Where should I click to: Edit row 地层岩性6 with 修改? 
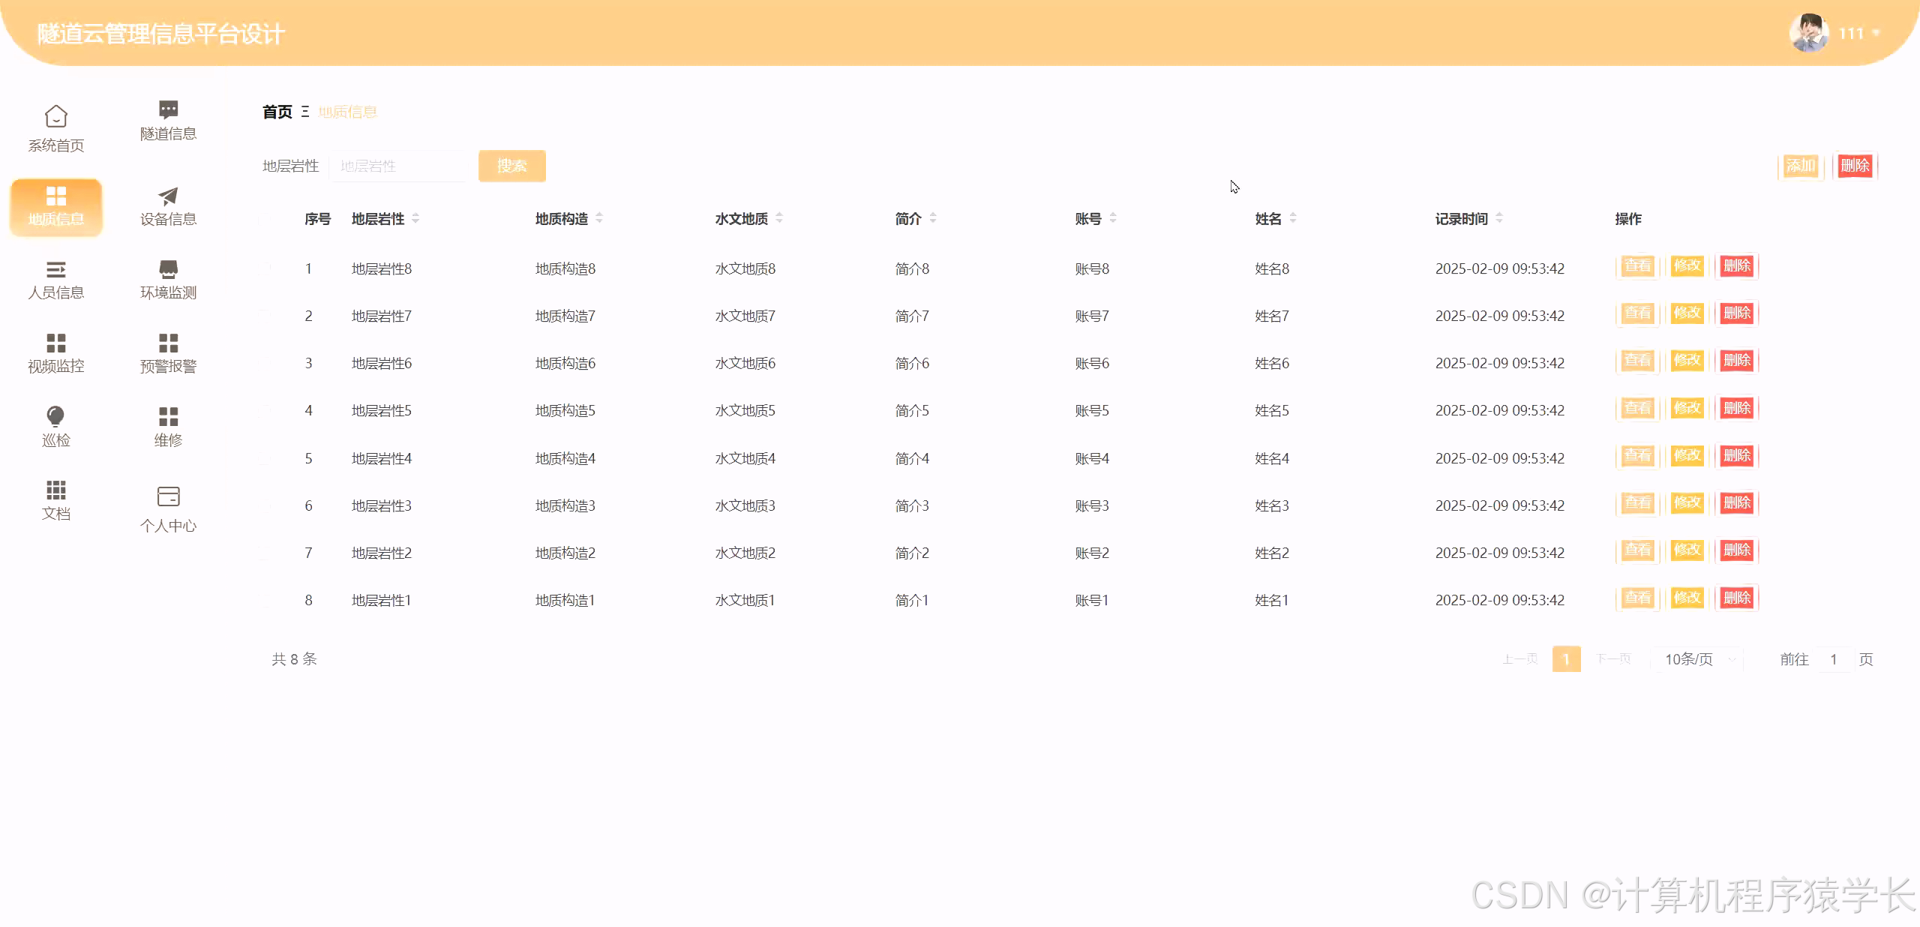(x=1687, y=361)
